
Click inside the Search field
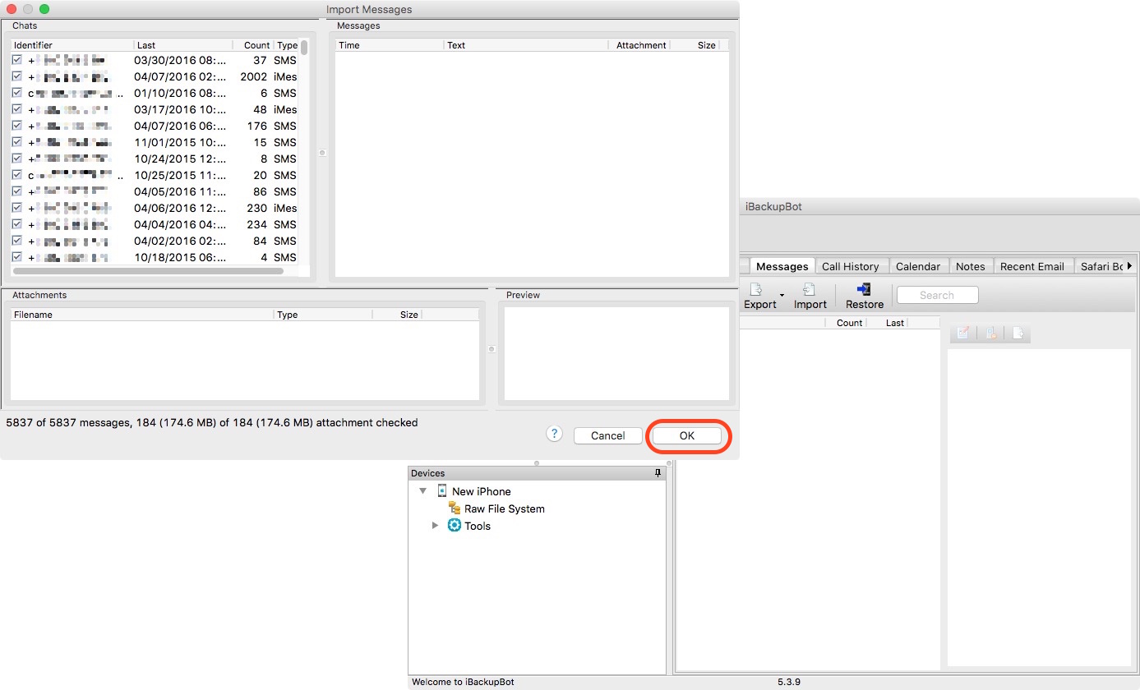937,294
